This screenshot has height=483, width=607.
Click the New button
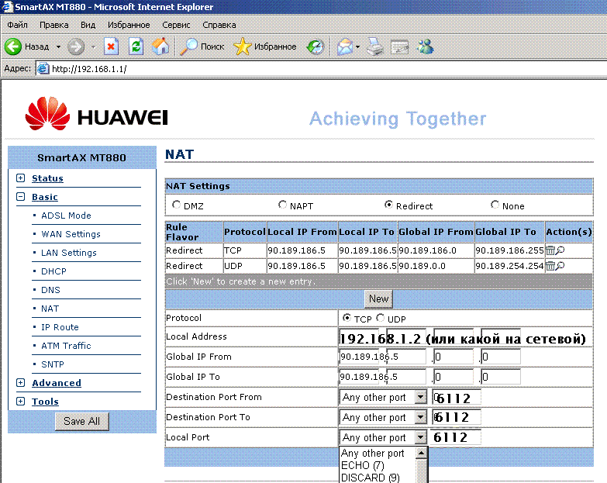pos(378,298)
